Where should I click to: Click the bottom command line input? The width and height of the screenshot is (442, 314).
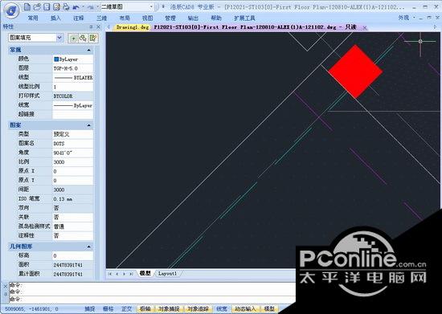152,300
